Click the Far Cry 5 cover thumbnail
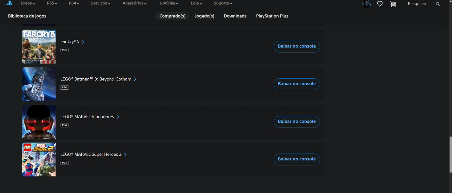The height and width of the screenshot is (193, 452). [x=39, y=47]
